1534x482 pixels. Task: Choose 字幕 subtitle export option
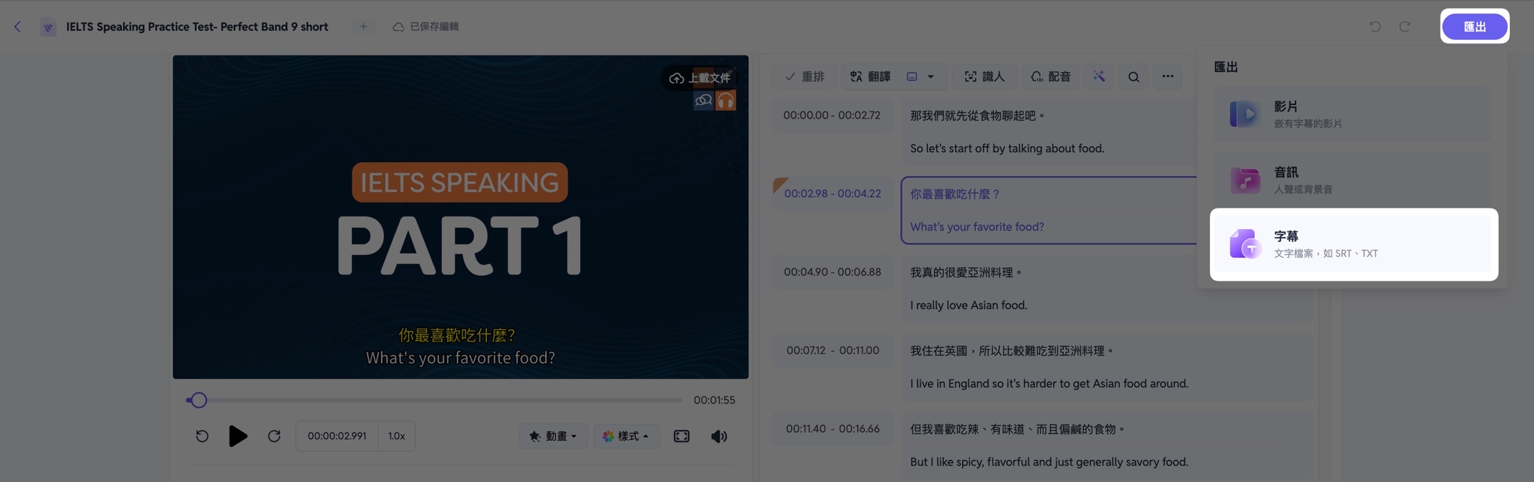(1353, 244)
